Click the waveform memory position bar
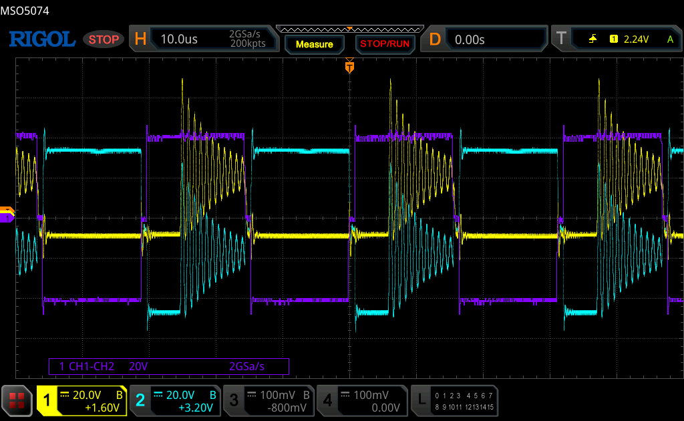Image resolution: width=684 pixels, height=421 pixels. [350, 29]
